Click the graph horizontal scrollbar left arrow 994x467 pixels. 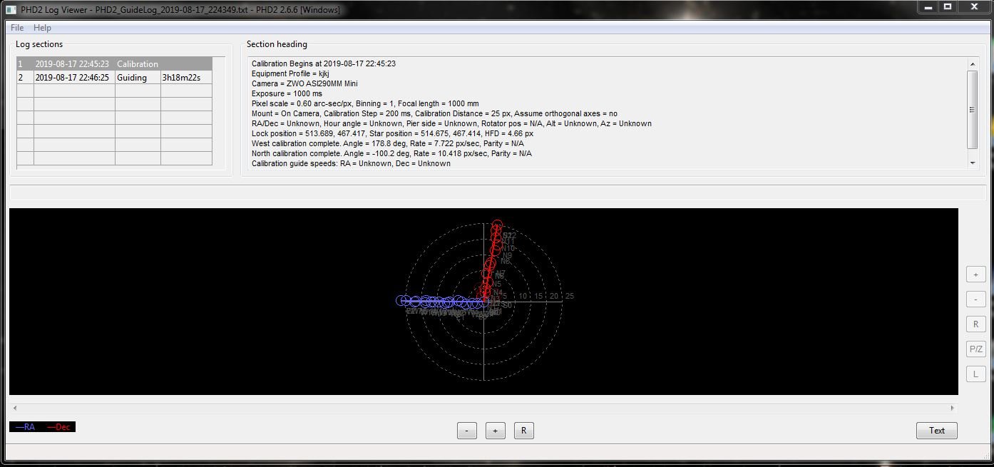pos(15,409)
